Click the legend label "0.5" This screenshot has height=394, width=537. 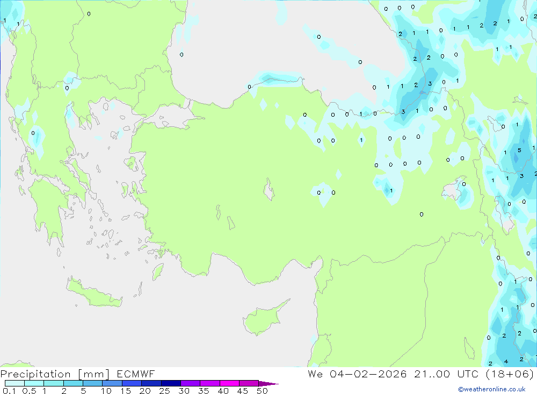(29, 391)
